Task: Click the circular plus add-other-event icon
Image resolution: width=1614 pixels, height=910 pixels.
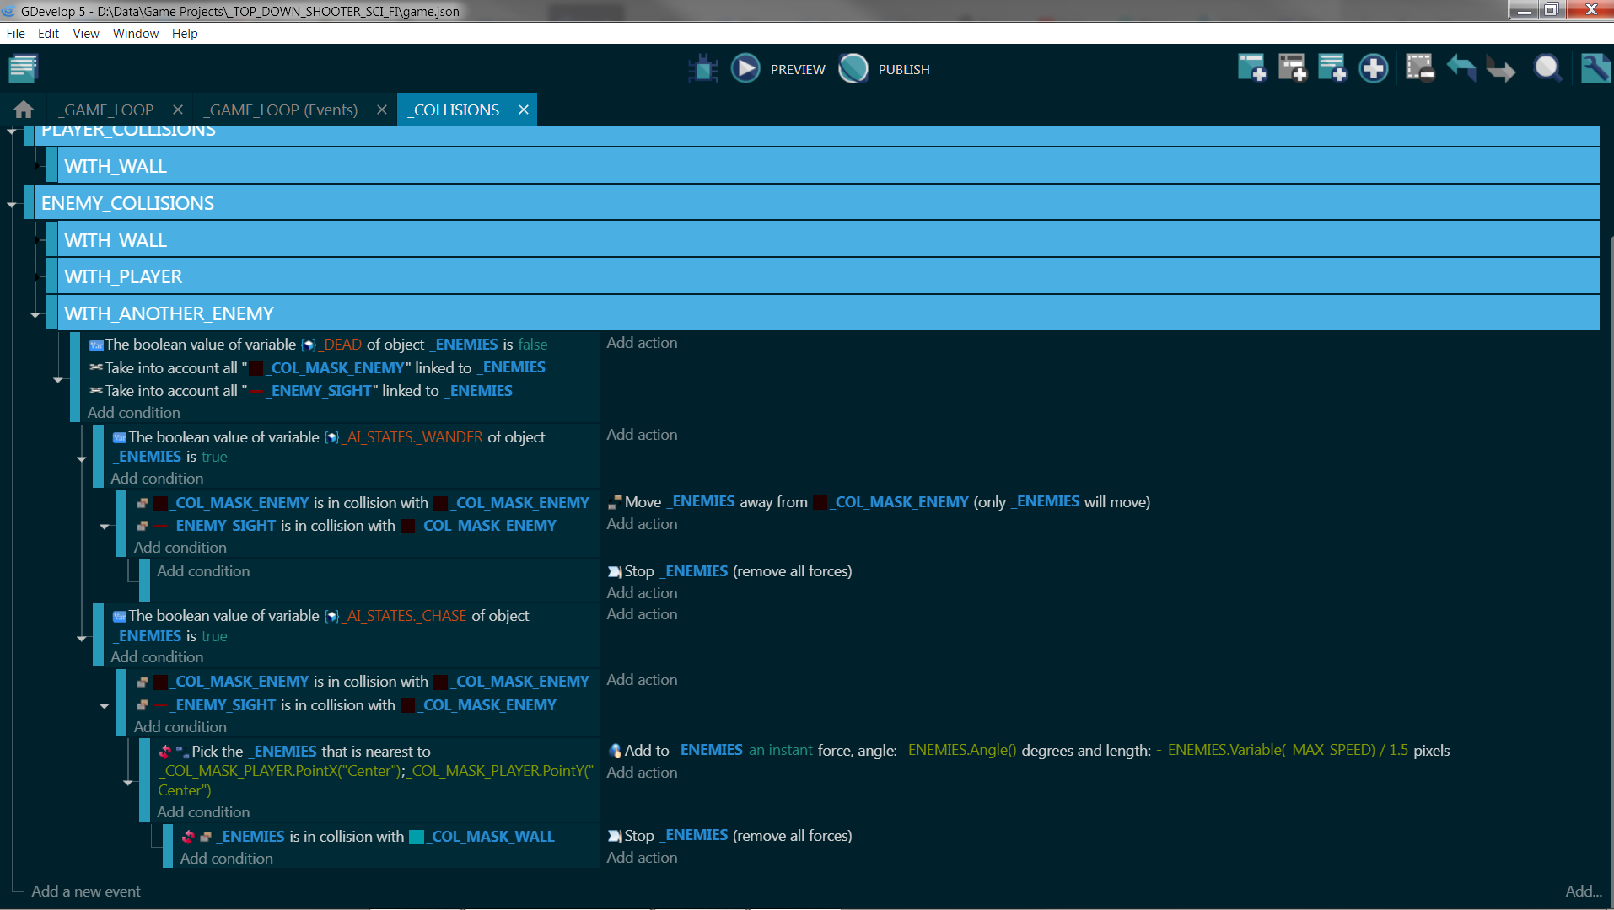Action: (x=1374, y=68)
